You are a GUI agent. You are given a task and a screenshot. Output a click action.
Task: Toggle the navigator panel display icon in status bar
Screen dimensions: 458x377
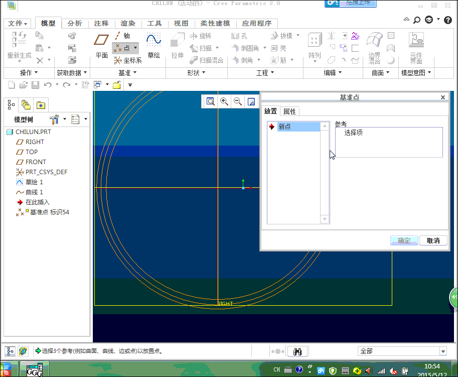click(x=10, y=351)
